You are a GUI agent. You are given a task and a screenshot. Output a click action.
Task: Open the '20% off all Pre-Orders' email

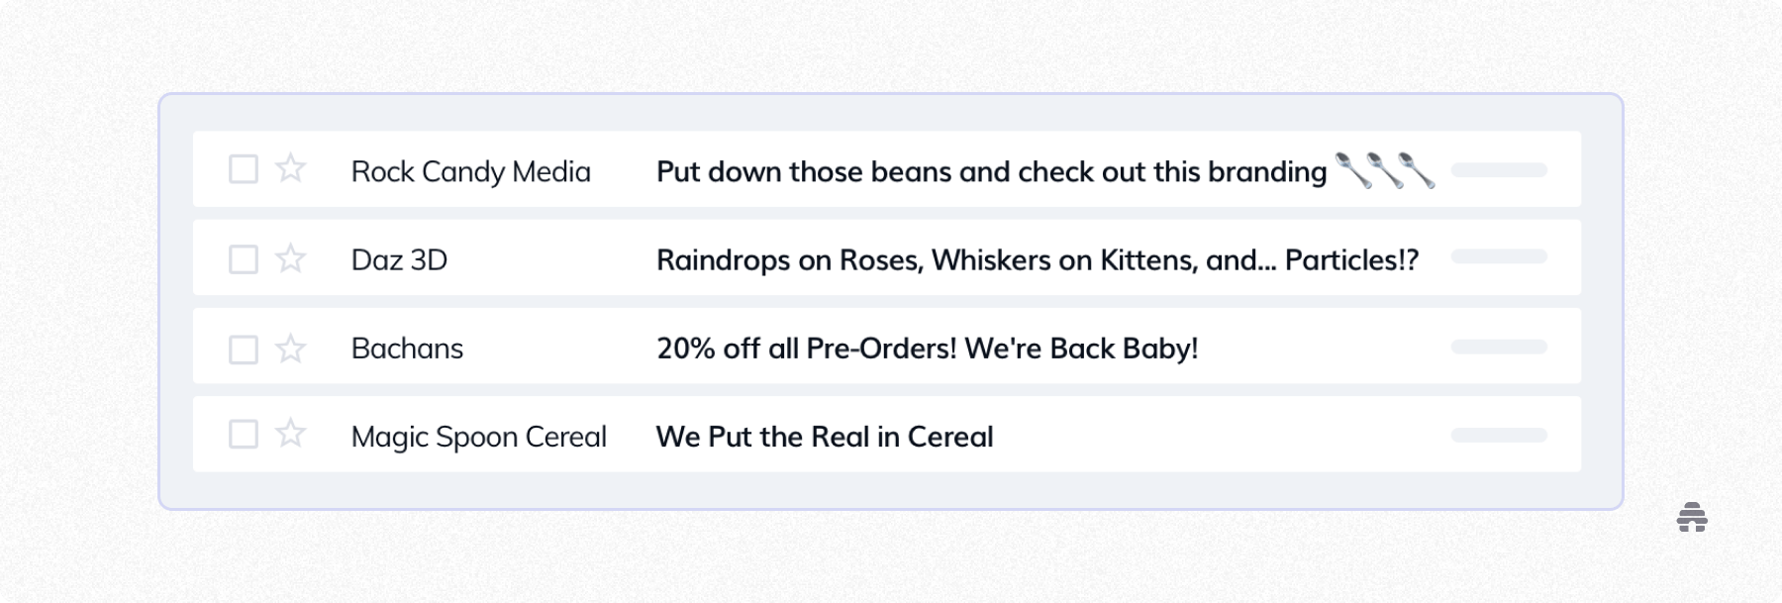tap(927, 349)
